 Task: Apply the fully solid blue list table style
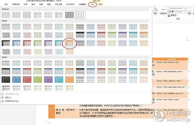point(16,80)
